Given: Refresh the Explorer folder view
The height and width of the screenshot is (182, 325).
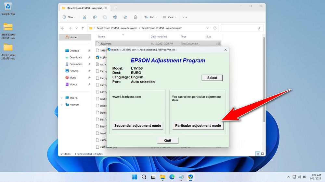Looking at the screenshot, I should (215, 28).
